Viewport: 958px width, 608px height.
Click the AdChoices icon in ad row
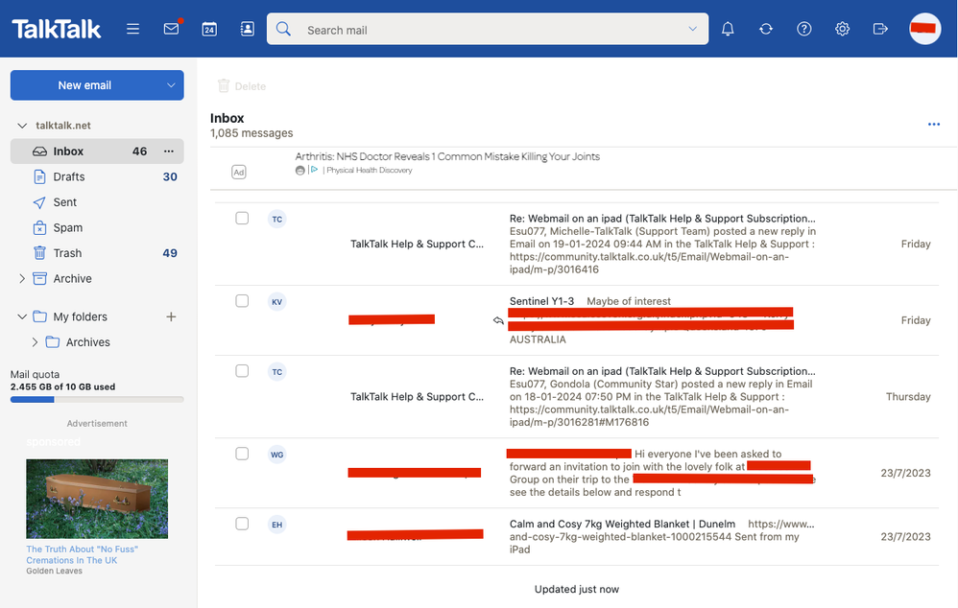click(x=314, y=170)
